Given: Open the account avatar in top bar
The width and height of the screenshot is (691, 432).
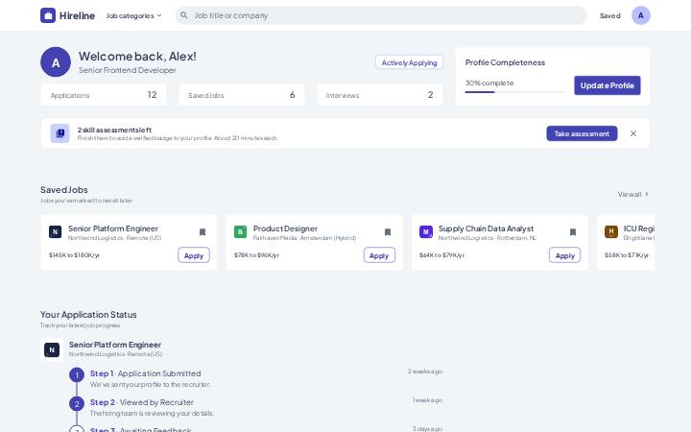Looking at the screenshot, I should click(641, 15).
